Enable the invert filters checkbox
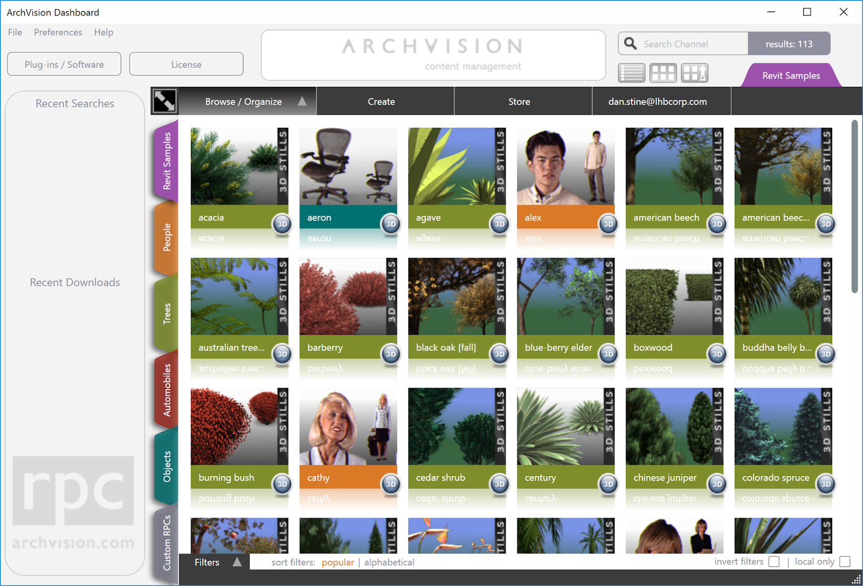This screenshot has height=586, width=863. pyautogui.click(x=774, y=561)
